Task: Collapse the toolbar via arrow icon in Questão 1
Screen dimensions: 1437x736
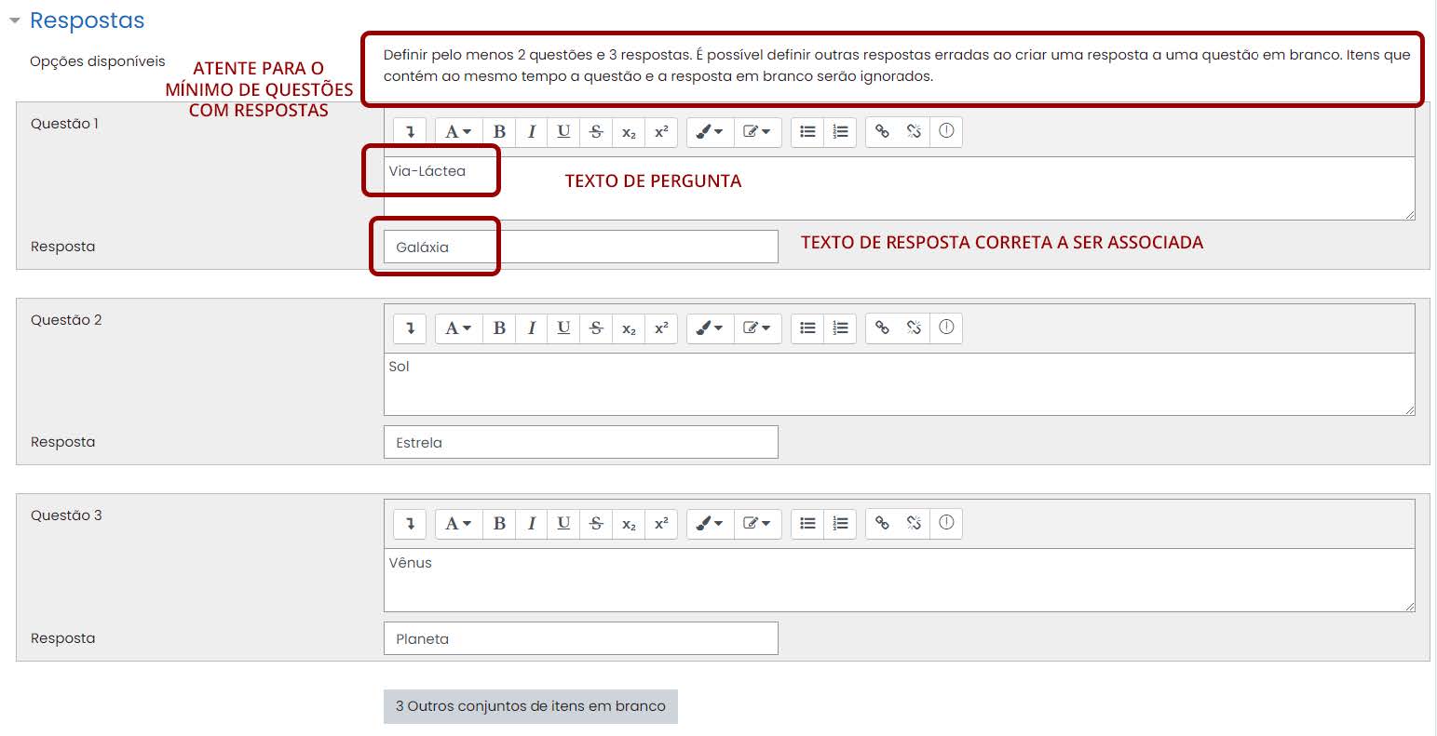Action: 410,131
